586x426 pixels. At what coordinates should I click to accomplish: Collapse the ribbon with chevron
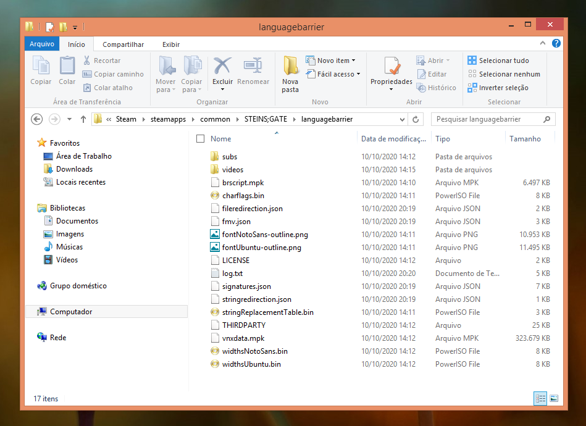pos(543,43)
